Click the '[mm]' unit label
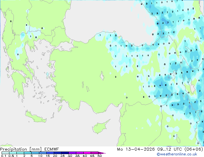 pyautogui.click(x=35, y=149)
